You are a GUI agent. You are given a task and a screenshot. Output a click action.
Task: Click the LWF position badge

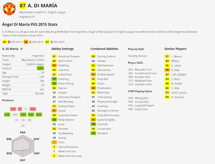coord(13,109)
